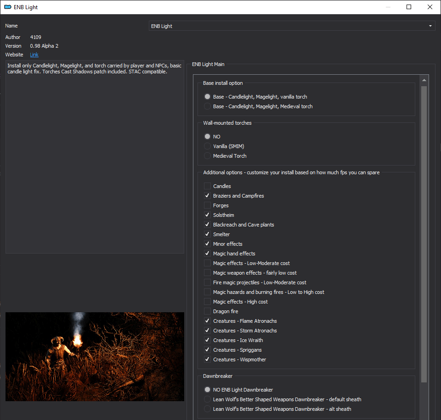Select Dawnbreaker default sheath option
Image resolution: width=441 pixels, height=420 pixels.
(x=207, y=399)
